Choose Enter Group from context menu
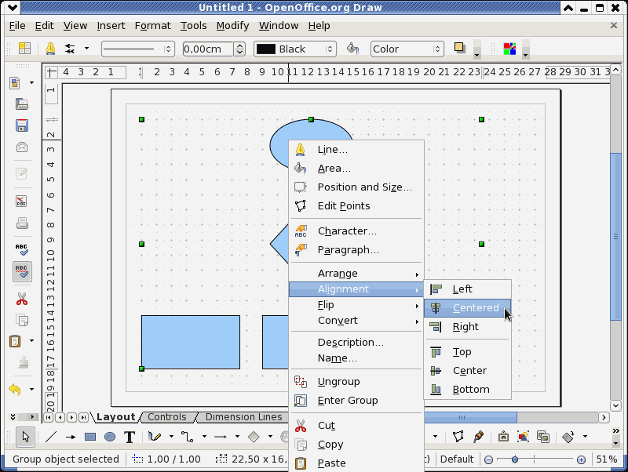The height and width of the screenshot is (472, 628). (356, 401)
